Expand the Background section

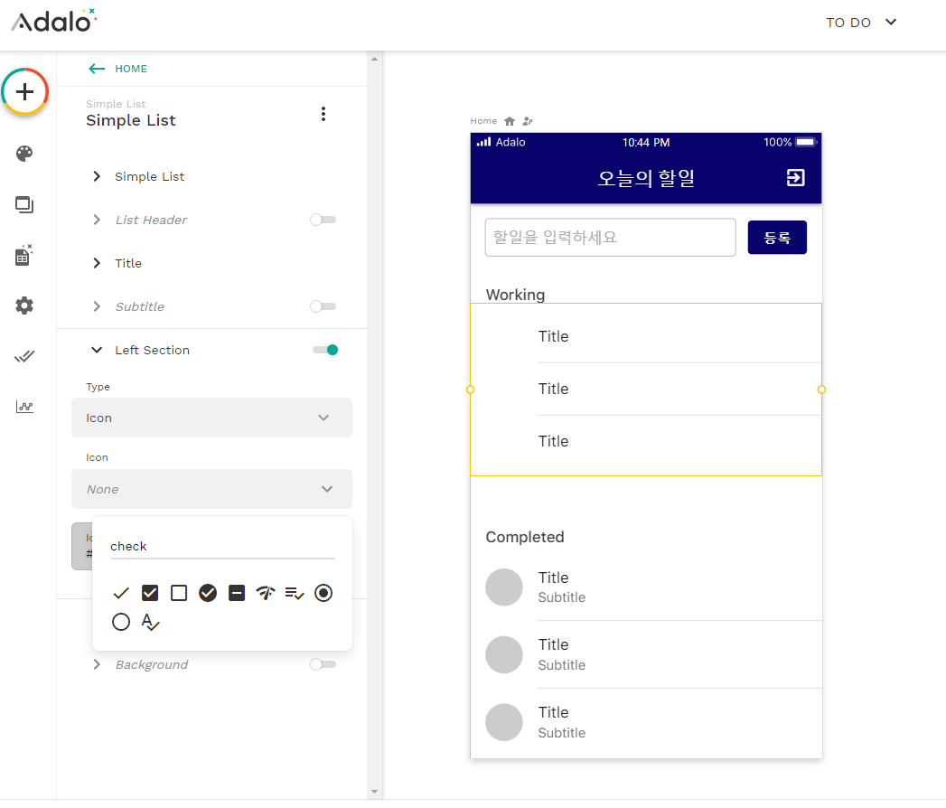click(x=97, y=664)
